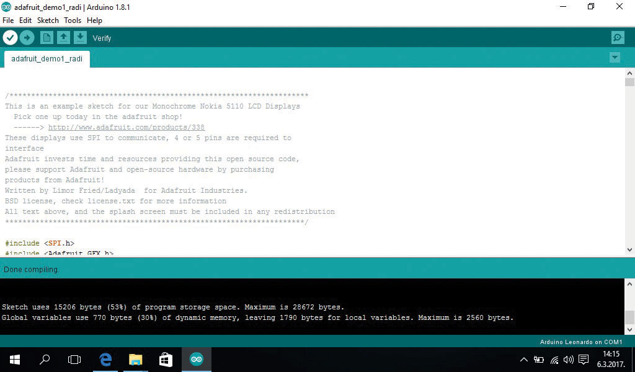
Task: Click the Verify checkmark button
Action: point(10,38)
